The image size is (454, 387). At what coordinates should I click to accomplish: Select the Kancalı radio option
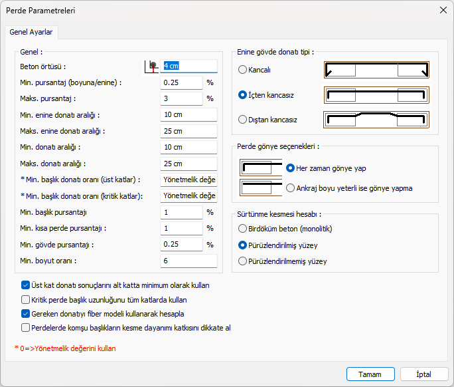(243, 70)
